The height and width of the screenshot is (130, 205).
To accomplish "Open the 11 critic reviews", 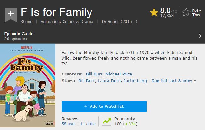I will (88, 124).
